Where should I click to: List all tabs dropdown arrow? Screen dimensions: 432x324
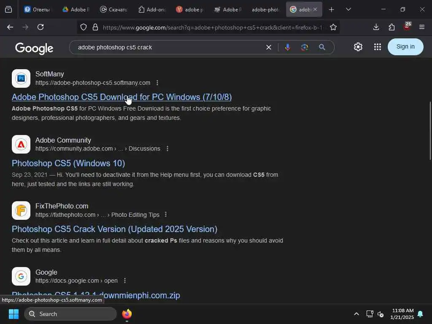pos(348,9)
